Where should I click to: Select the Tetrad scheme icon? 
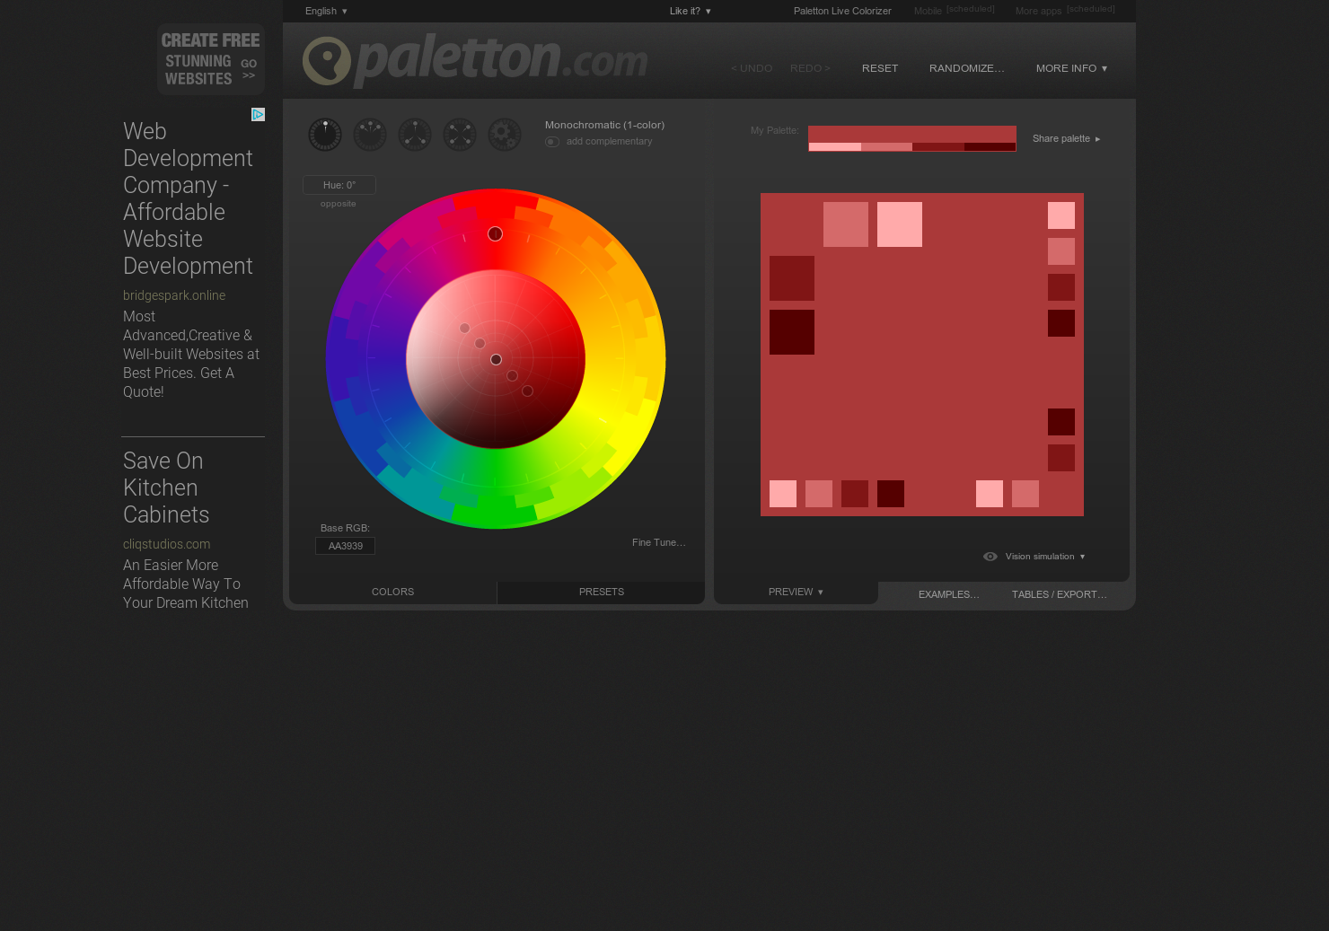[460, 135]
